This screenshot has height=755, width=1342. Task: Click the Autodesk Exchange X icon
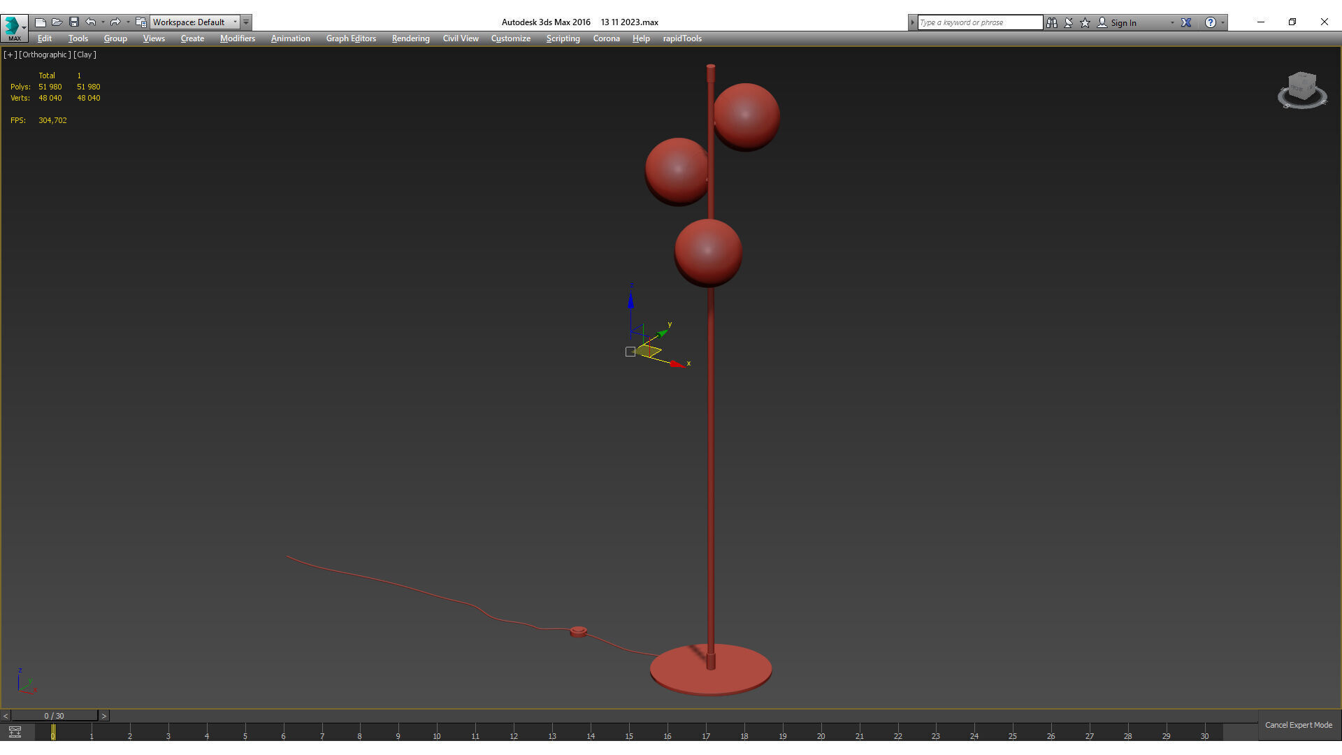tap(1186, 22)
